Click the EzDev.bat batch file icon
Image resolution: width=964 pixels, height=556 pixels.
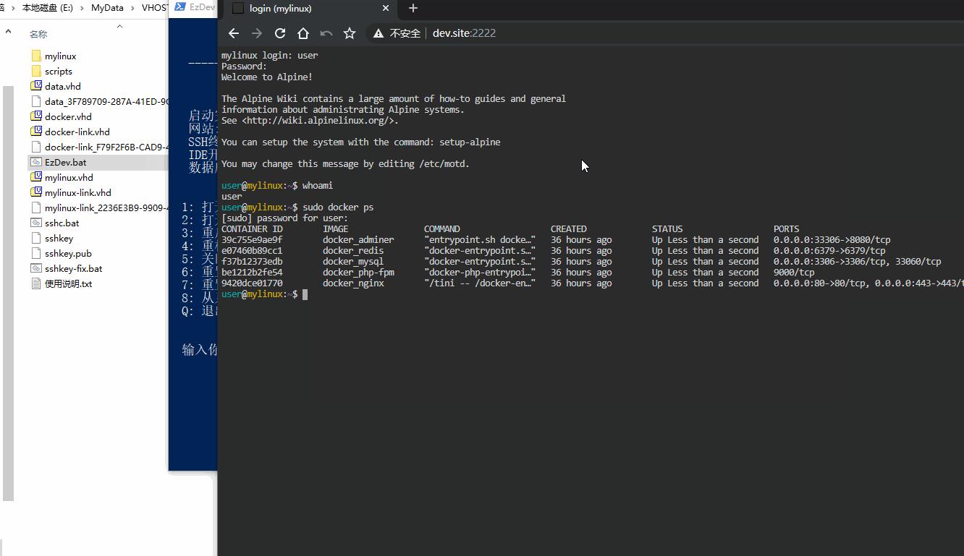[x=36, y=162]
